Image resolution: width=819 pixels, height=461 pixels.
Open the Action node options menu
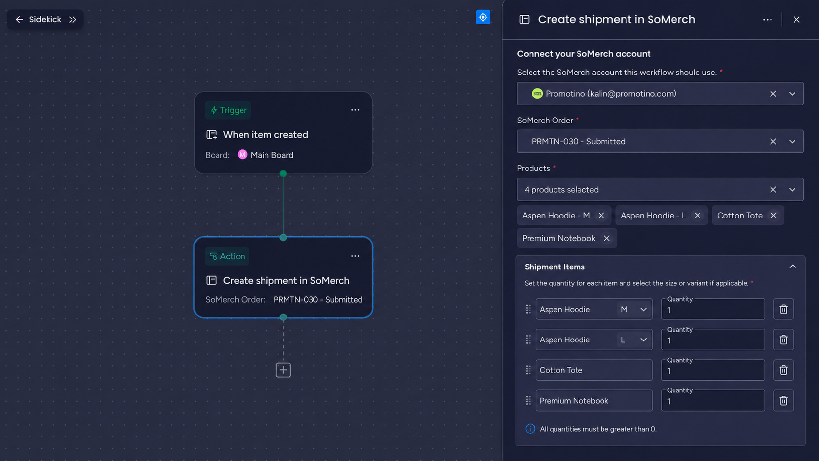point(355,256)
